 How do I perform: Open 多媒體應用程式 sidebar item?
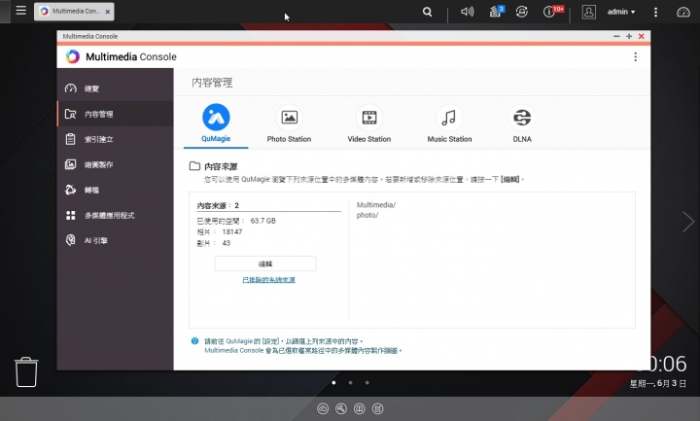[x=115, y=215]
